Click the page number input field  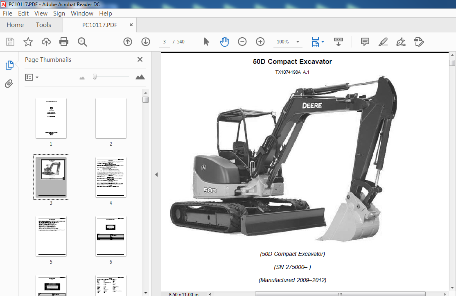click(x=164, y=42)
